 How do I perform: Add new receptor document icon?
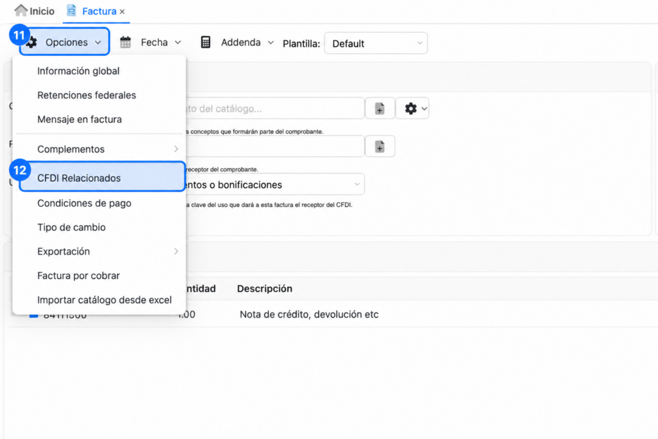pyautogui.click(x=380, y=147)
